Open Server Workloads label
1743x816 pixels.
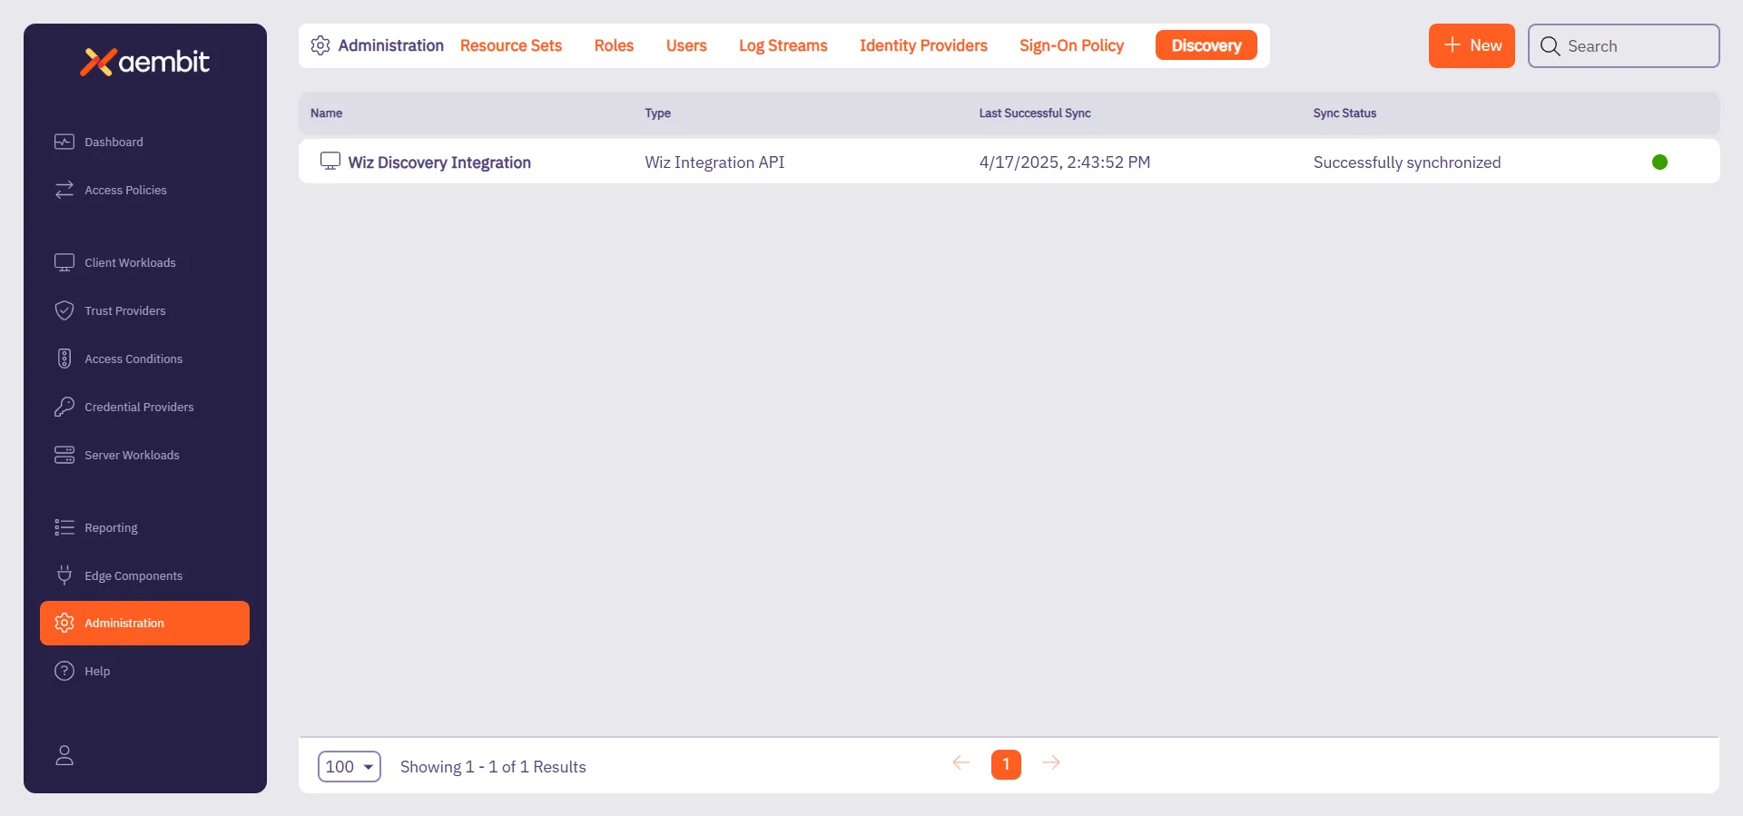click(132, 455)
